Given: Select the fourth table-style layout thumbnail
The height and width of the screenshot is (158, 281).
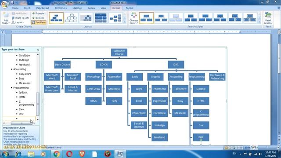Looking at the screenshot, I should click(101, 18).
